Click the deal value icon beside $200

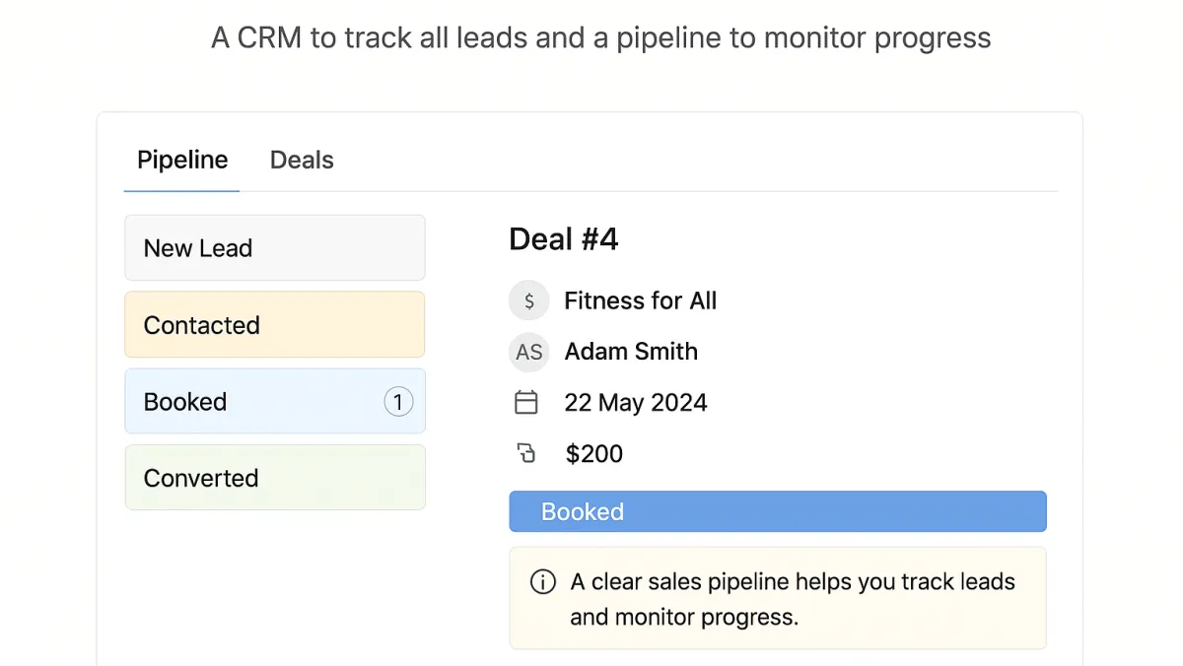tap(526, 453)
